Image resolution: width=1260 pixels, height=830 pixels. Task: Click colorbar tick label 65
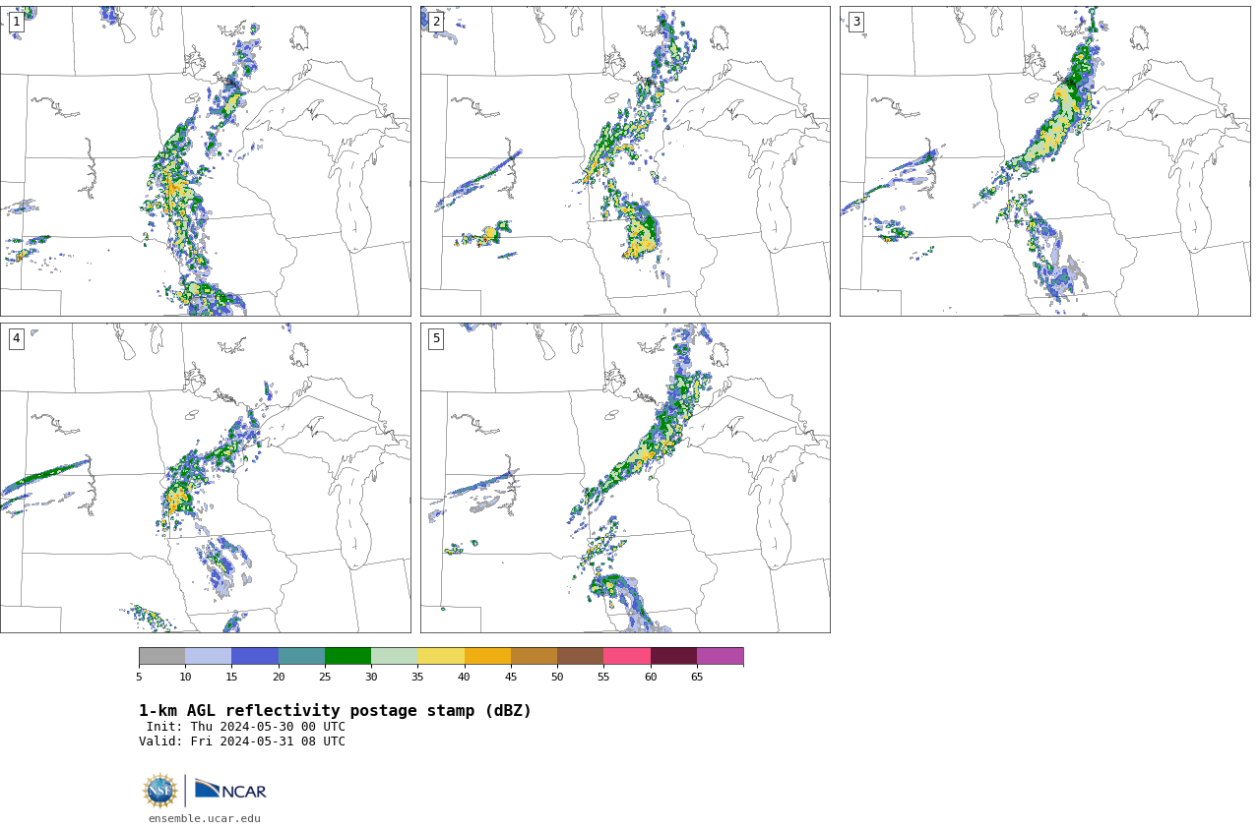point(697,677)
